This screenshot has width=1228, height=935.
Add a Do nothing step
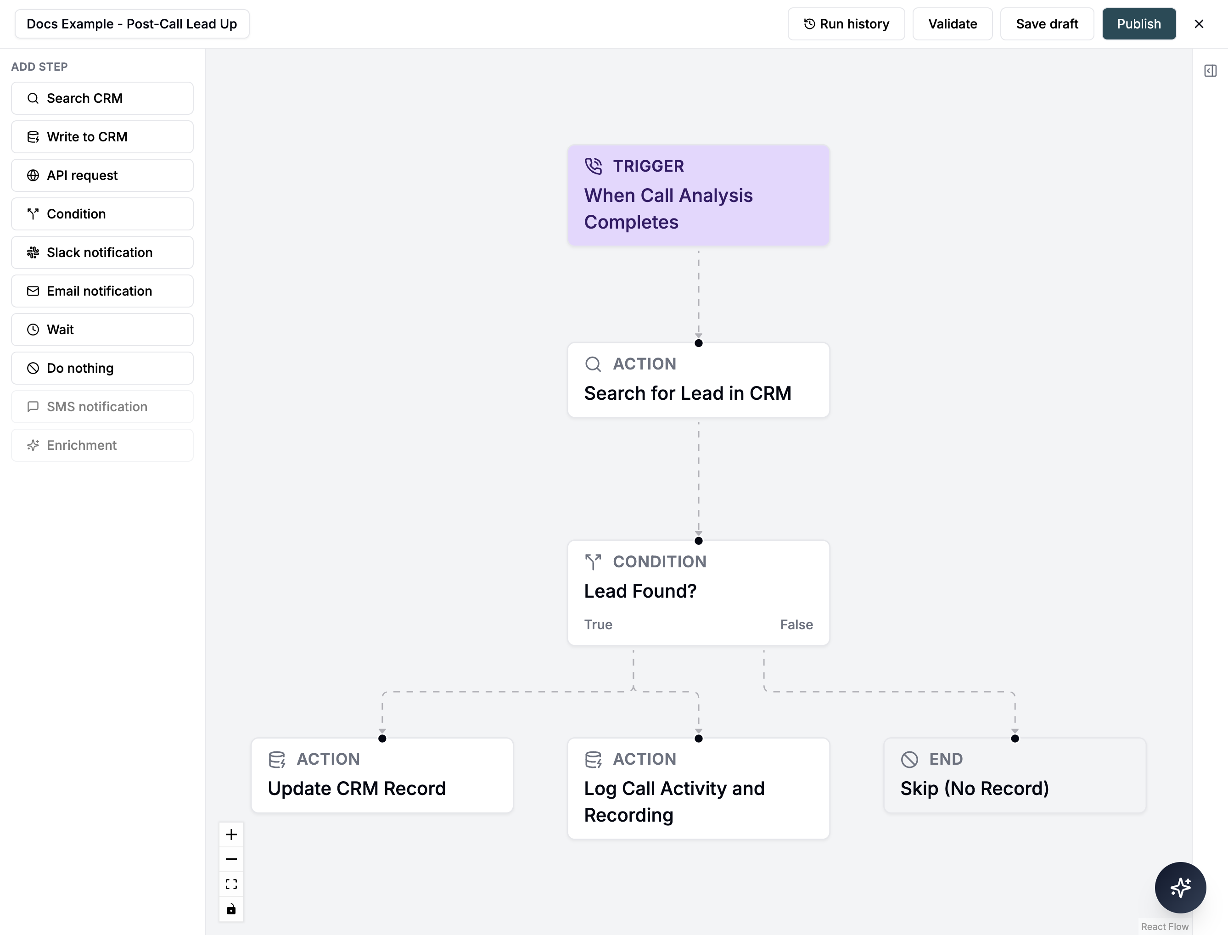tap(102, 369)
